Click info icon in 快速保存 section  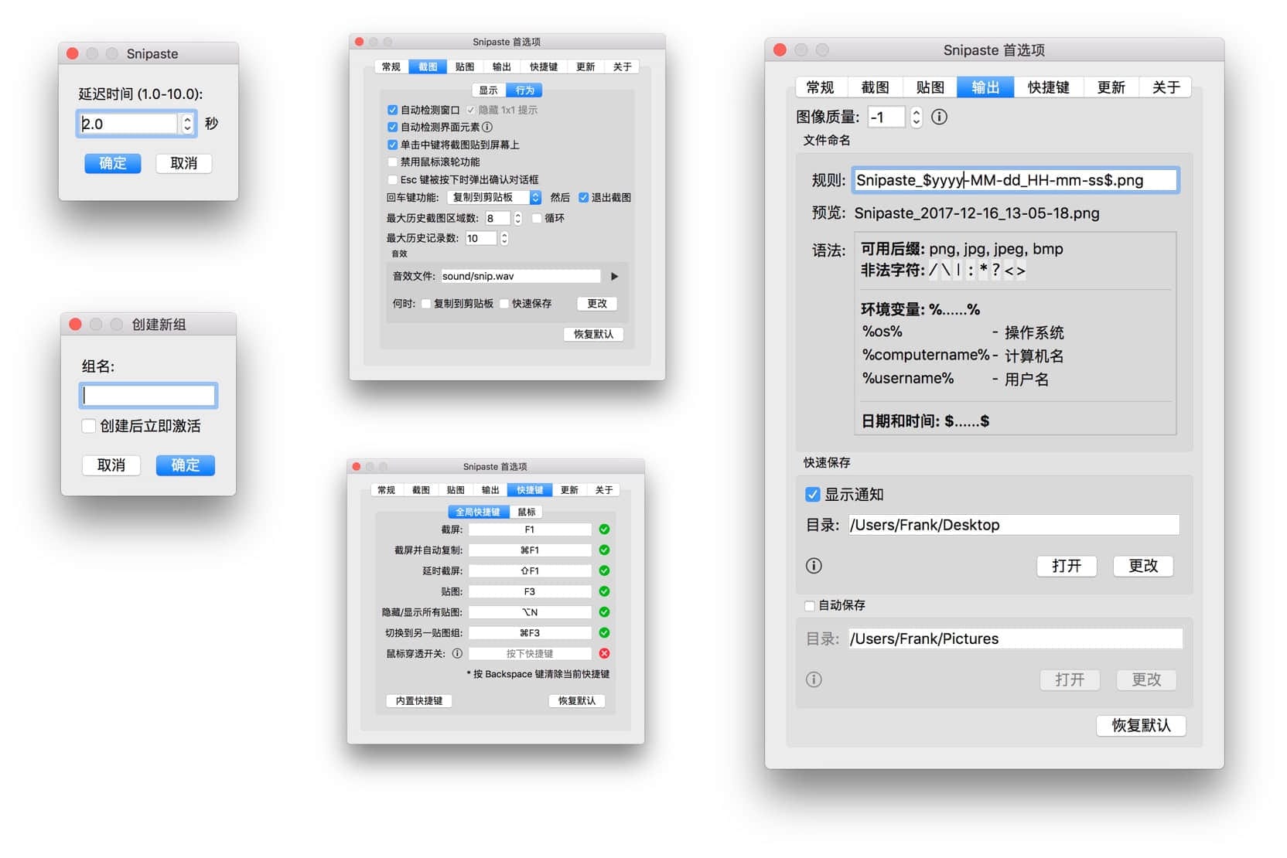pyautogui.click(x=814, y=566)
